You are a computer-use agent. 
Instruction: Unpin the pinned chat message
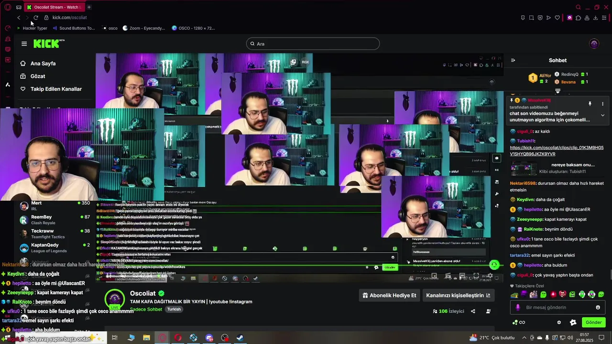[590, 104]
